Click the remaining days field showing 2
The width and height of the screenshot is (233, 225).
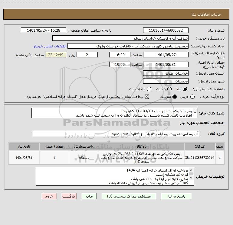pos(87,55)
